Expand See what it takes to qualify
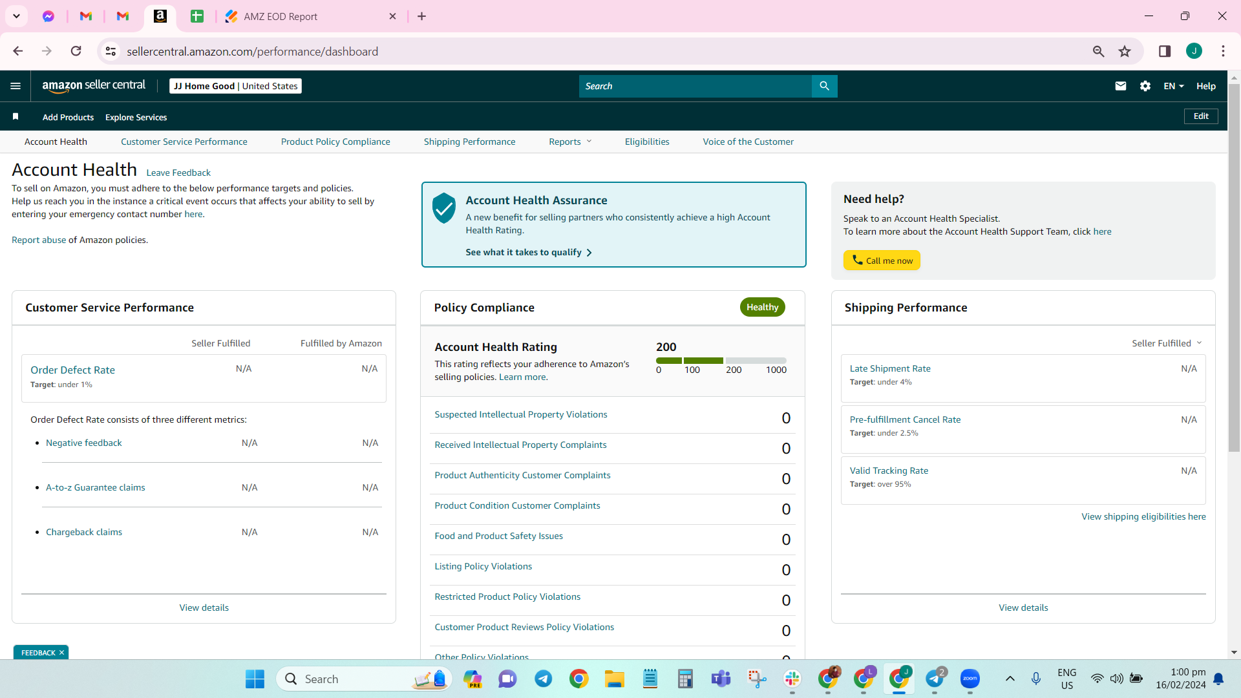The image size is (1241, 698). tap(528, 252)
